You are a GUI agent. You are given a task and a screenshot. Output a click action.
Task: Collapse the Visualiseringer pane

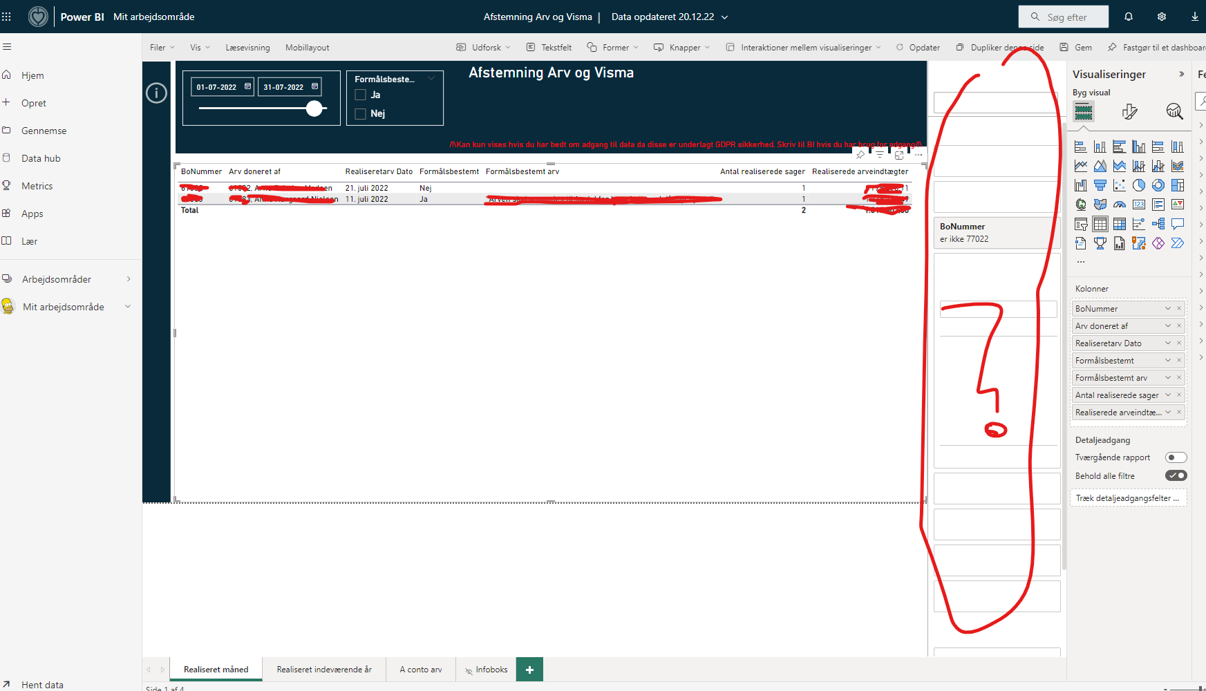pyautogui.click(x=1182, y=74)
